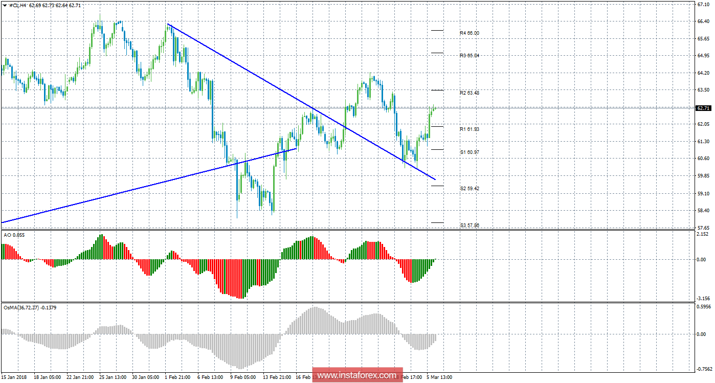Click the 18 Jan 05:00 time label
Image resolution: width=715 pixels, height=383 pixels.
click(47, 377)
